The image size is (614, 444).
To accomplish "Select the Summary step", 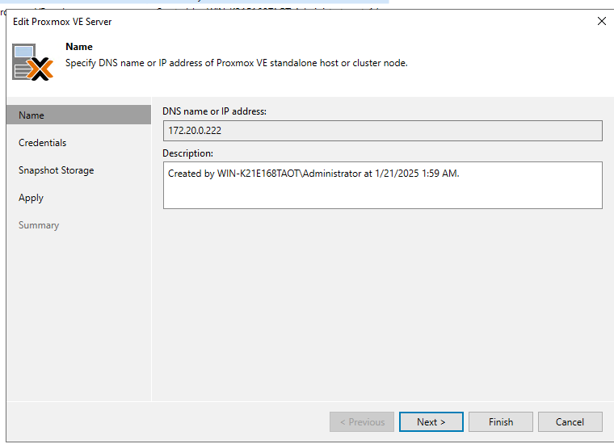I will [39, 225].
